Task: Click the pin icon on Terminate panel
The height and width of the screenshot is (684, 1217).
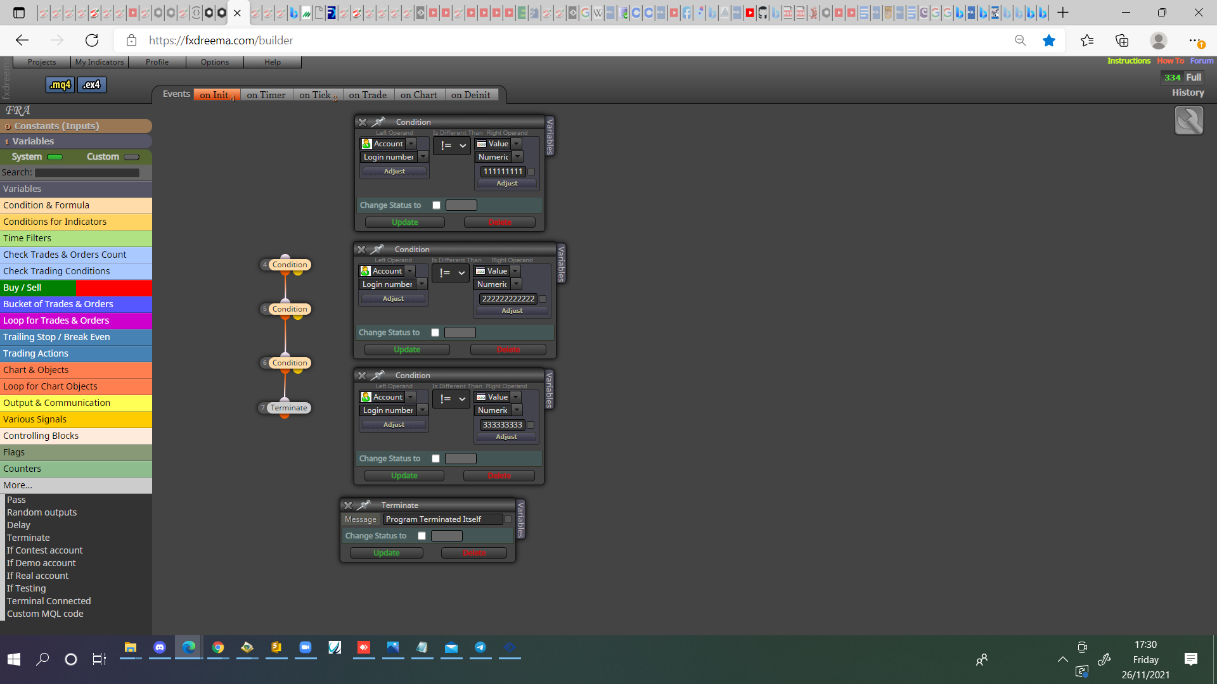Action: 364,505
